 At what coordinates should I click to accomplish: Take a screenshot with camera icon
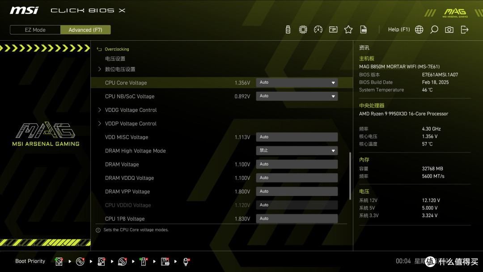(x=449, y=30)
